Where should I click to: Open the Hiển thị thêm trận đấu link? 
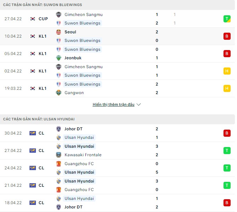pos(113,105)
